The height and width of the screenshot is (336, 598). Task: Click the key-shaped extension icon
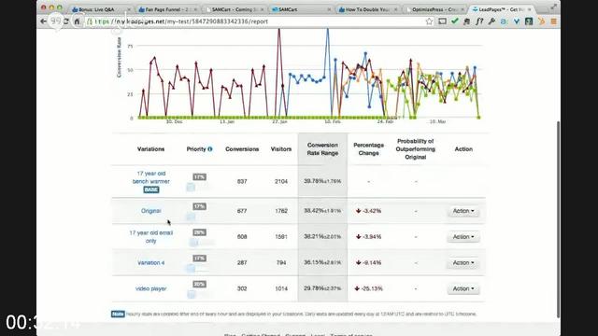tap(491, 21)
